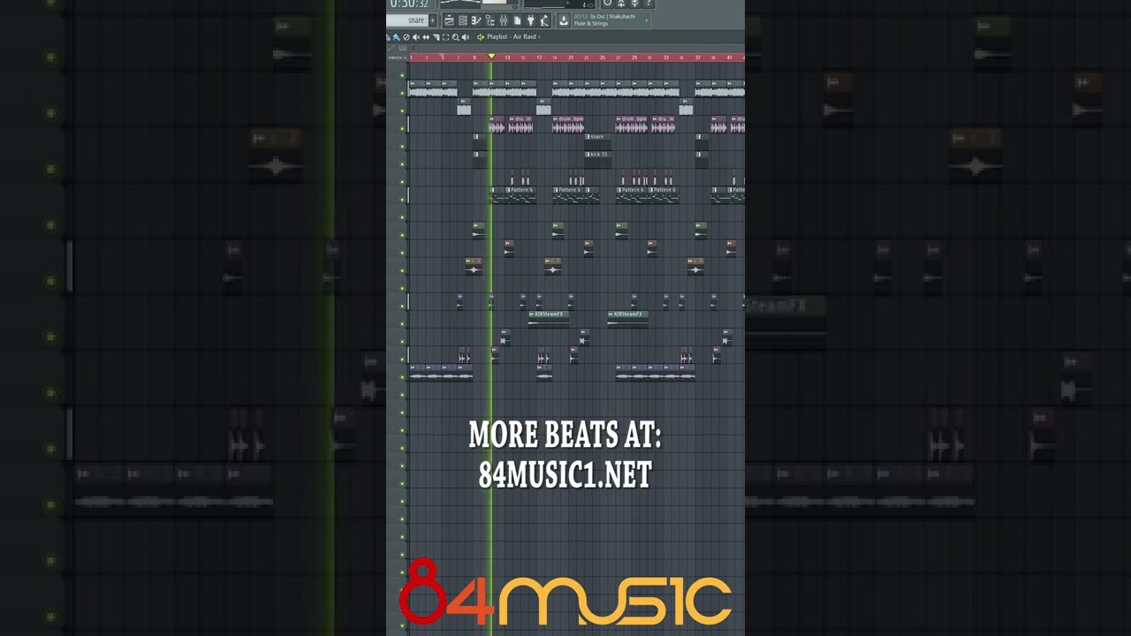This screenshot has width=1131, height=636.
Task: Select the snare clip in the playlist
Action: [x=598, y=142]
